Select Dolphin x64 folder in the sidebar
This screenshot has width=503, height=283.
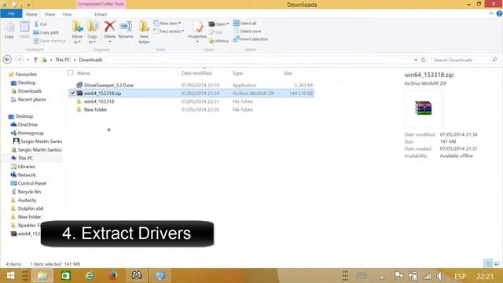coord(31,208)
